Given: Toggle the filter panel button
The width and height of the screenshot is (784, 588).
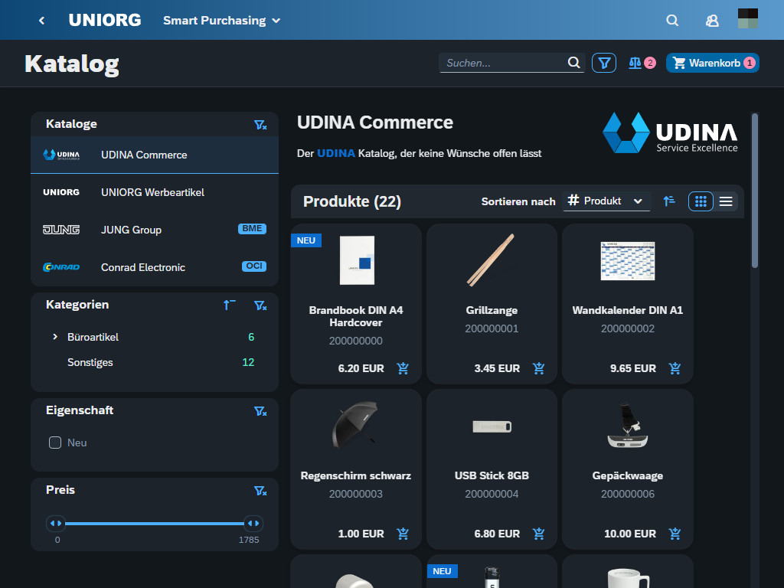Looking at the screenshot, I should pos(604,63).
